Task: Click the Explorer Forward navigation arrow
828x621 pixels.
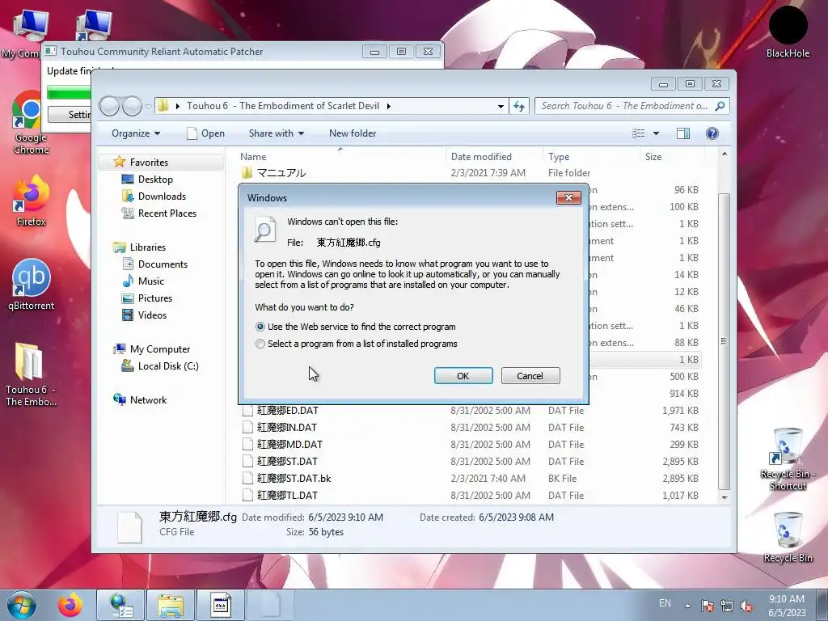Action: coord(132,106)
